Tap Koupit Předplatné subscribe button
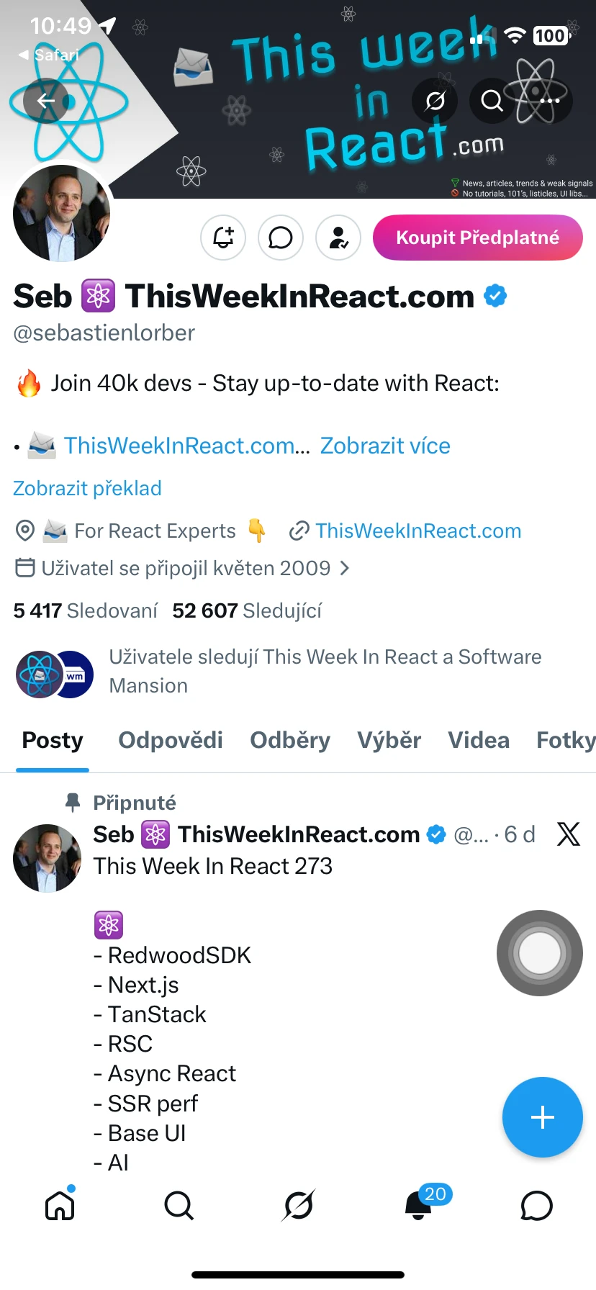 tap(477, 238)
